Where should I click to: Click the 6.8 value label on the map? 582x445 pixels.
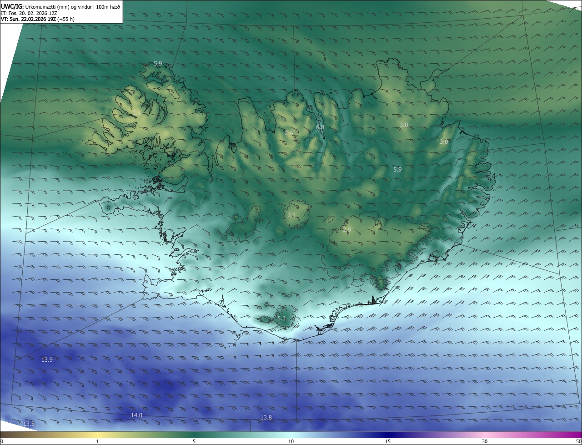[x=320, y=127]
